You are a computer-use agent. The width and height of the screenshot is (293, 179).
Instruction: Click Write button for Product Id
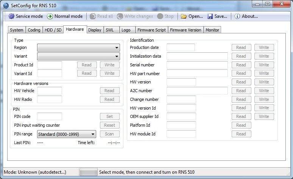point(110,65)
